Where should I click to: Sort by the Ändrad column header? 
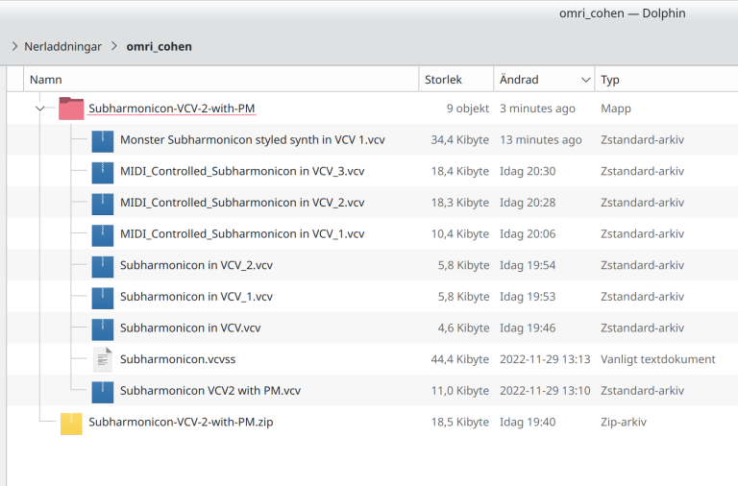544,80
